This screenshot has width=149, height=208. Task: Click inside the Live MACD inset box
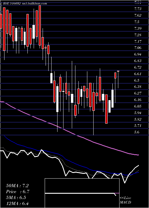click(82, 193)
